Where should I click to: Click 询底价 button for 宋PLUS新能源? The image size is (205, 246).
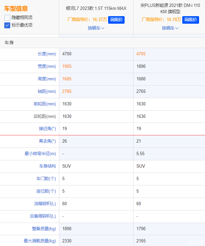click(x=190, y=20)
